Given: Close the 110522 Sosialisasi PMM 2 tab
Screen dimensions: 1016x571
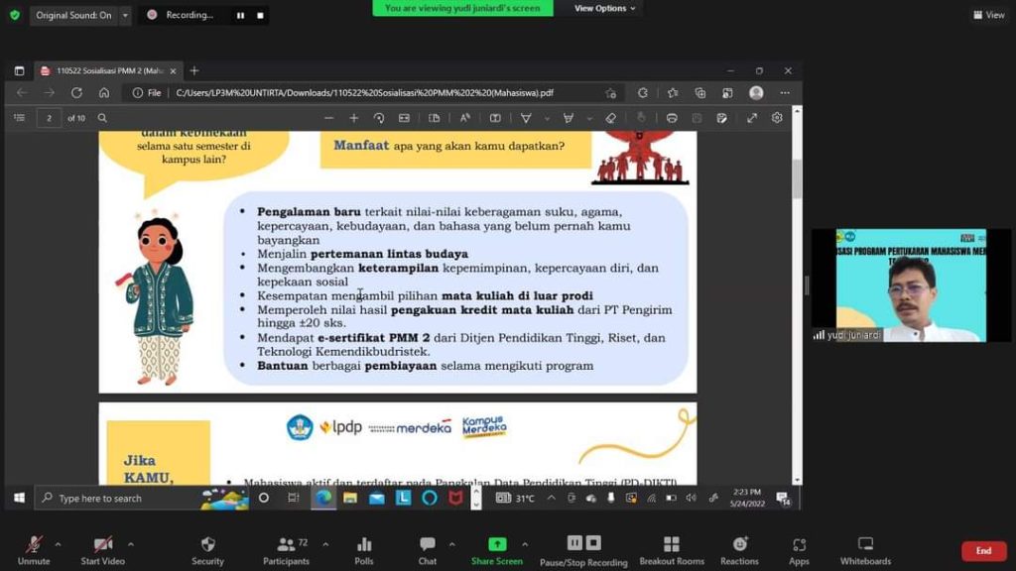Looking at the screenshot, I should tap(173, 71).
